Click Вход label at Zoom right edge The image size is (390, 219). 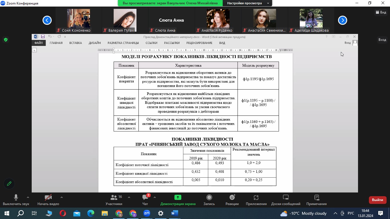point(382,40)
